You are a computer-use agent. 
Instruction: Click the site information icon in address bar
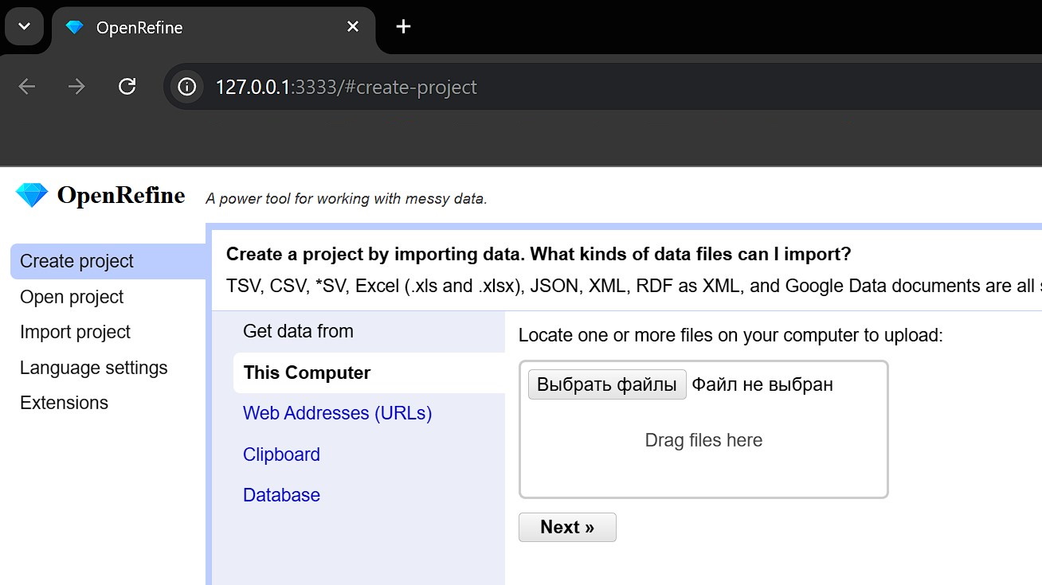click(187, 87)
